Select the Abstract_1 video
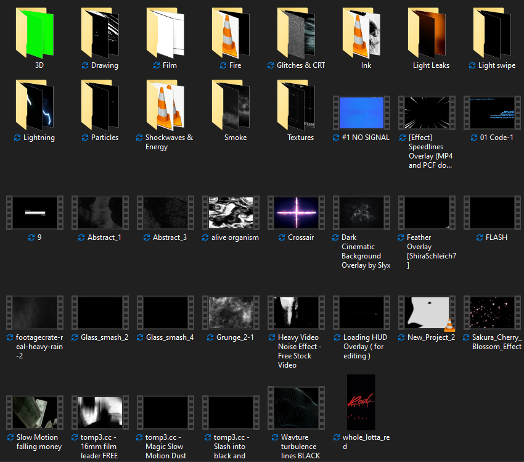Screen dimensions: 524x462 [x=100, y=213]
